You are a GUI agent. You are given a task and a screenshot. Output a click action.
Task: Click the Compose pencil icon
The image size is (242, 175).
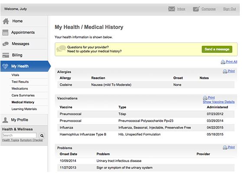(x=196, y=9)
